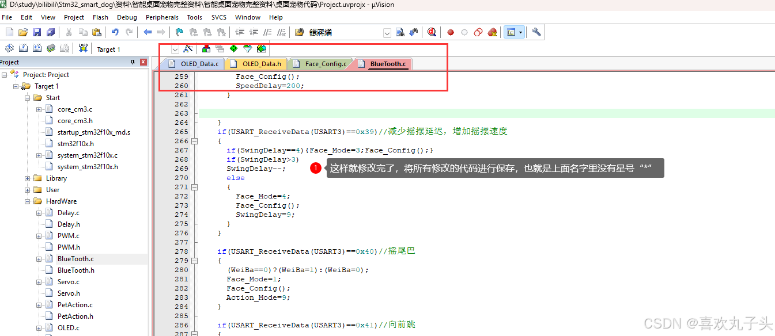Click the Indent selection icon
This screenshot has width=775, height=336.
coord(240,32)
